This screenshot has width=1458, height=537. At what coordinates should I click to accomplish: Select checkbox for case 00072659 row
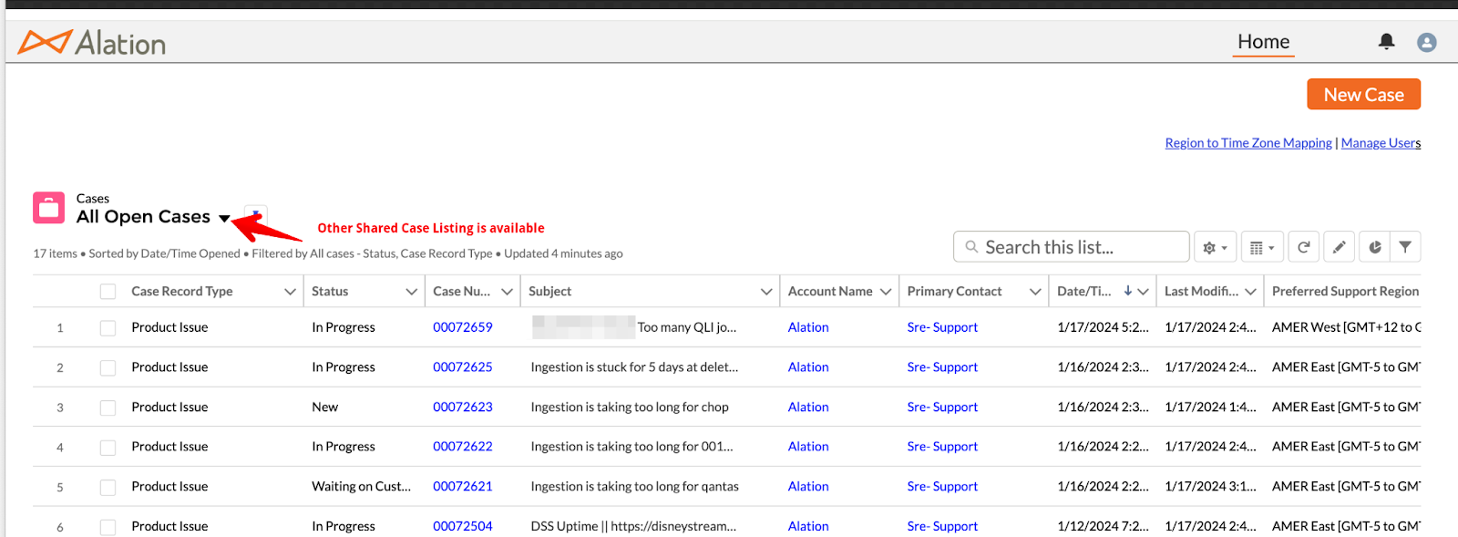coord(108,327)
